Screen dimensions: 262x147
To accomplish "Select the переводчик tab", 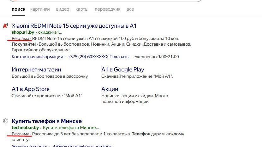I will click(x=107, y=9).
